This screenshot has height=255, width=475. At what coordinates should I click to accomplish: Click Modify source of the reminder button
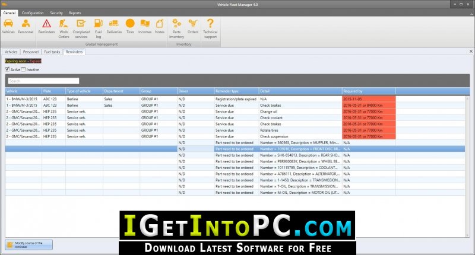28,245
